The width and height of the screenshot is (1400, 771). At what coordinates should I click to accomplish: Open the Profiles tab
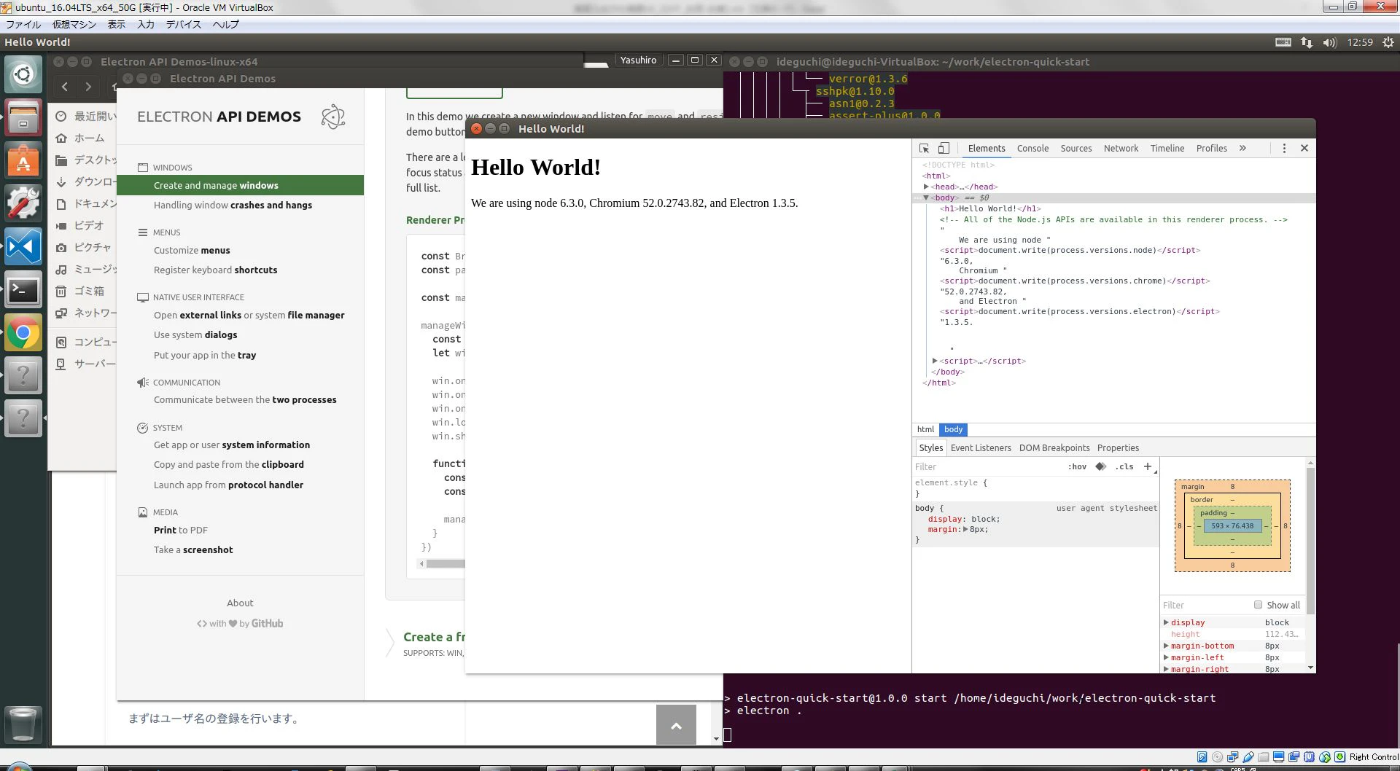pyautogui.click(x=1212, y=148)
